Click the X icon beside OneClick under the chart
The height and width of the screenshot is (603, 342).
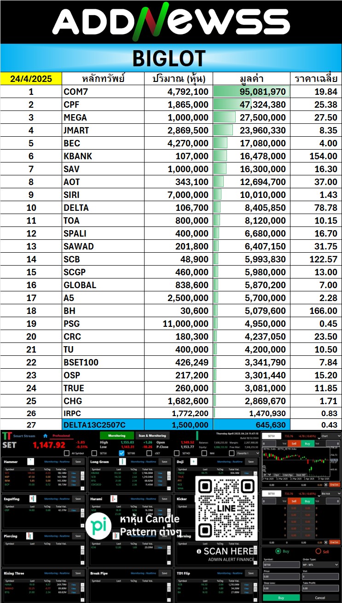pyautogui.click(x=325, y=485)
